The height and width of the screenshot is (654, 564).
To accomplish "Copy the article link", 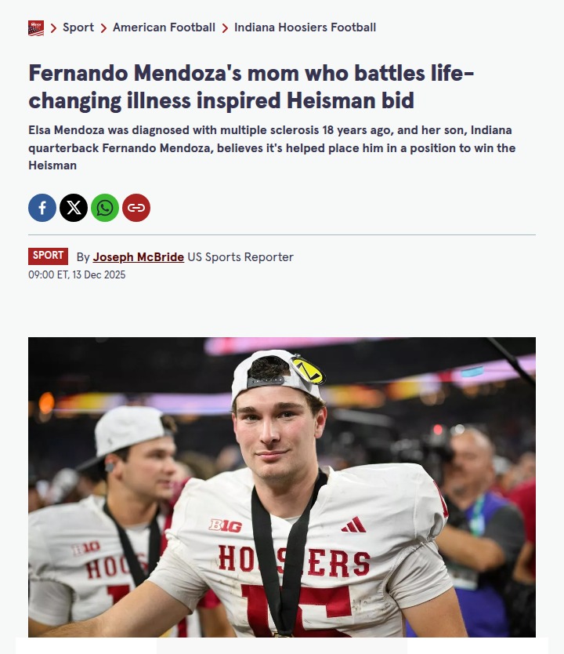I will click(x=136, y=208).
